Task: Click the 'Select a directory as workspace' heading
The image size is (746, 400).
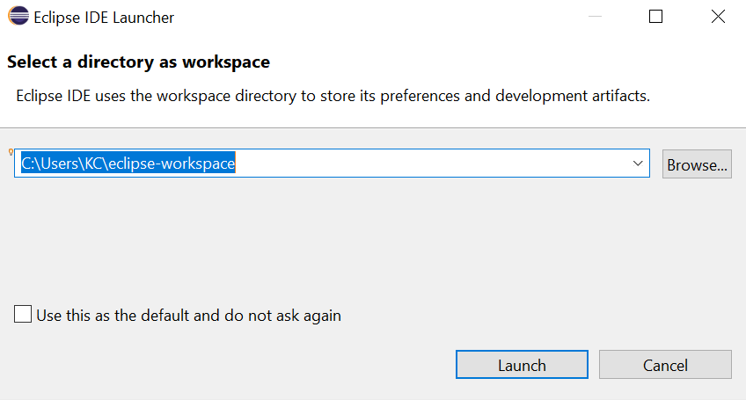Action: click(138, 62)
